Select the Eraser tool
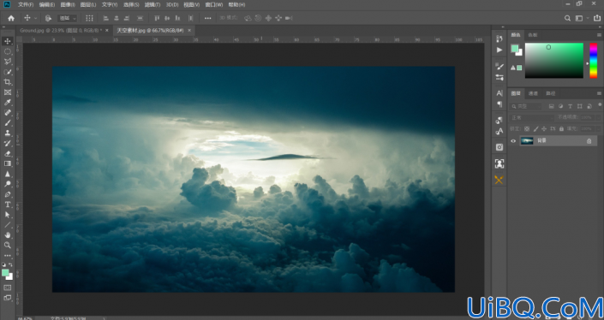Image resolution: width=604 pixels, height=320 pixels. point(8,153)
